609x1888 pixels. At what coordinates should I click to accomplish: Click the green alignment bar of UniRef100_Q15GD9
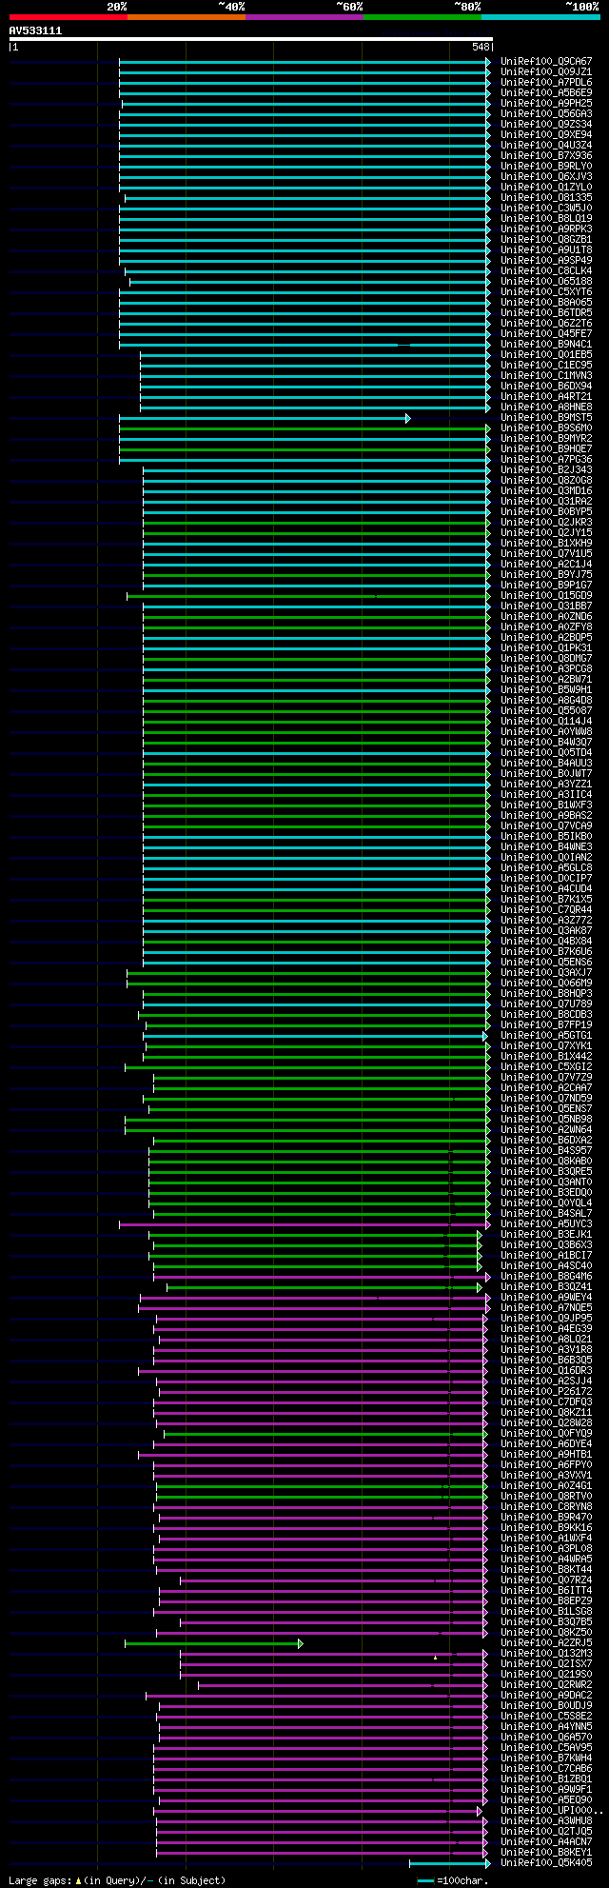[x=308, y=596]
